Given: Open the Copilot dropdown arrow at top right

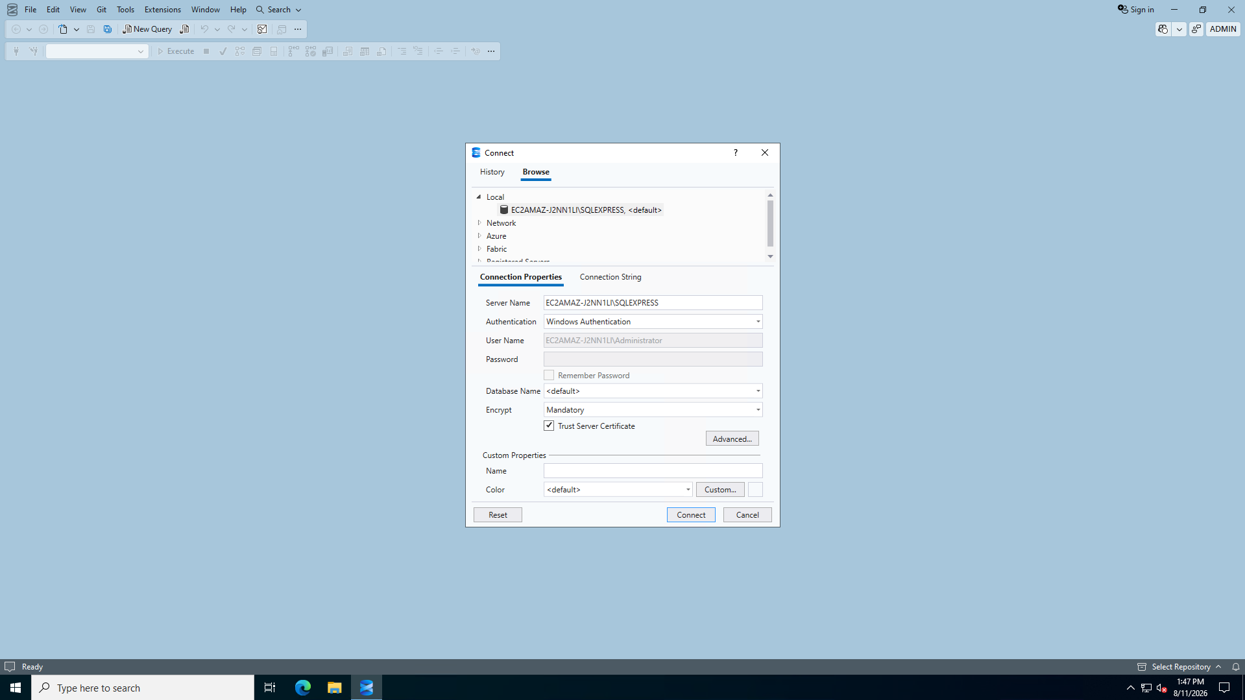Looking at the screenshot, I should [x=1179, y=29].
